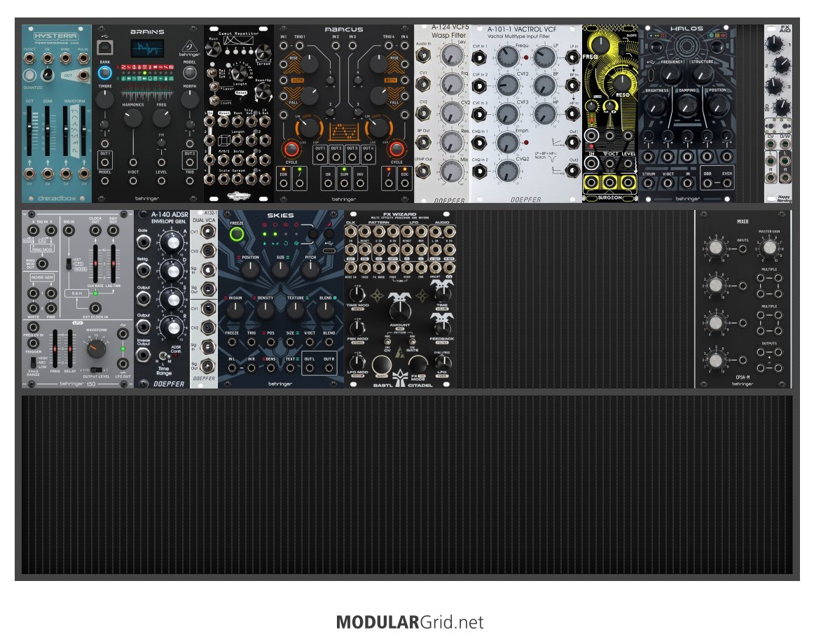Click the DAMPING knob on Halos

[687, 105]
